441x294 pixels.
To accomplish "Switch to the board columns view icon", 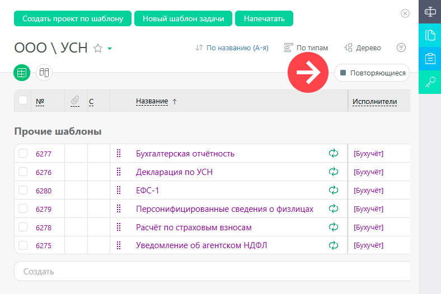I will pyautogui.click(x=44, y=73).
